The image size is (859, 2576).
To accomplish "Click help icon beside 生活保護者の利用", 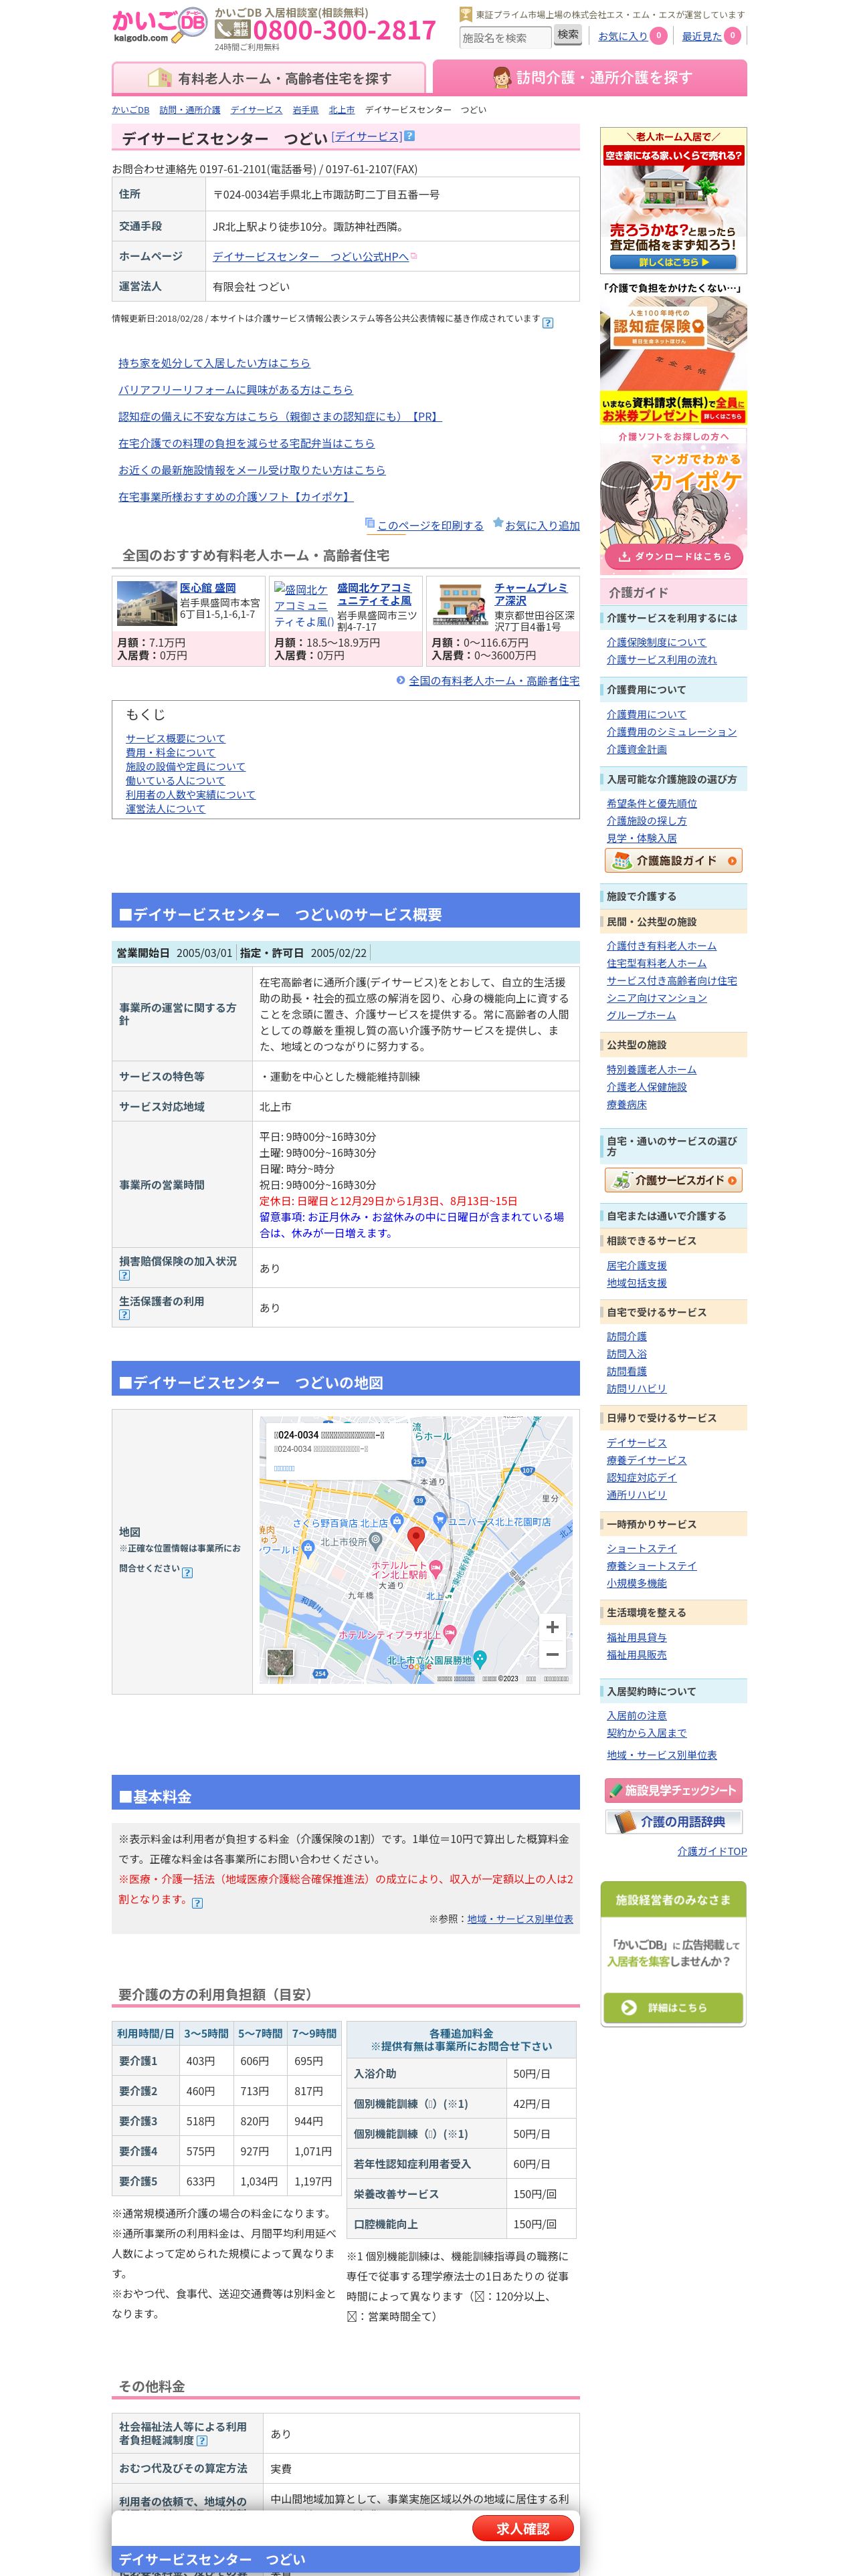I will (124, 1315).
